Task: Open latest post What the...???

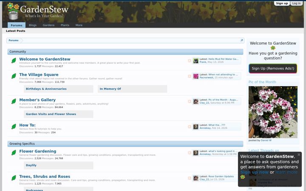Action: 217,125
